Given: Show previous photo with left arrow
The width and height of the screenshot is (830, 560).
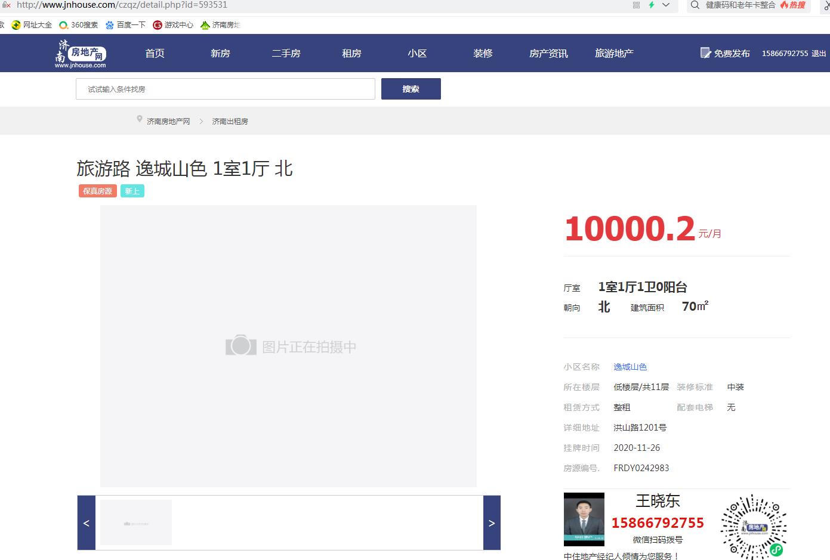Looking at the screenshot, I should [x=87, y=523].
